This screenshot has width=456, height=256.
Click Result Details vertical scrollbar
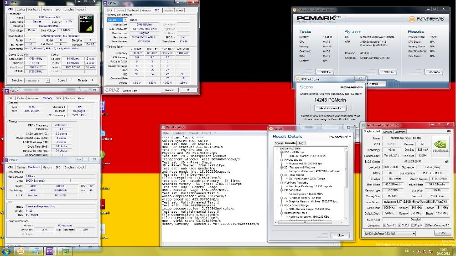[346, 184]
